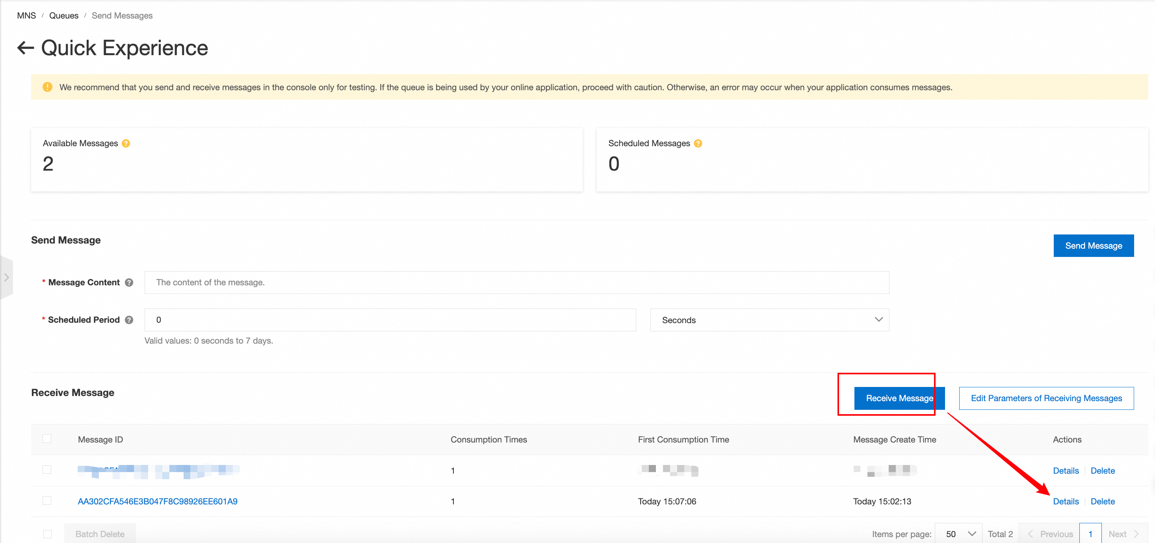1155x543 pixels.
Task: Open message ID link AA302CFA546E3B047F8C98926EE601A9
Action: [x=158, y=501]
